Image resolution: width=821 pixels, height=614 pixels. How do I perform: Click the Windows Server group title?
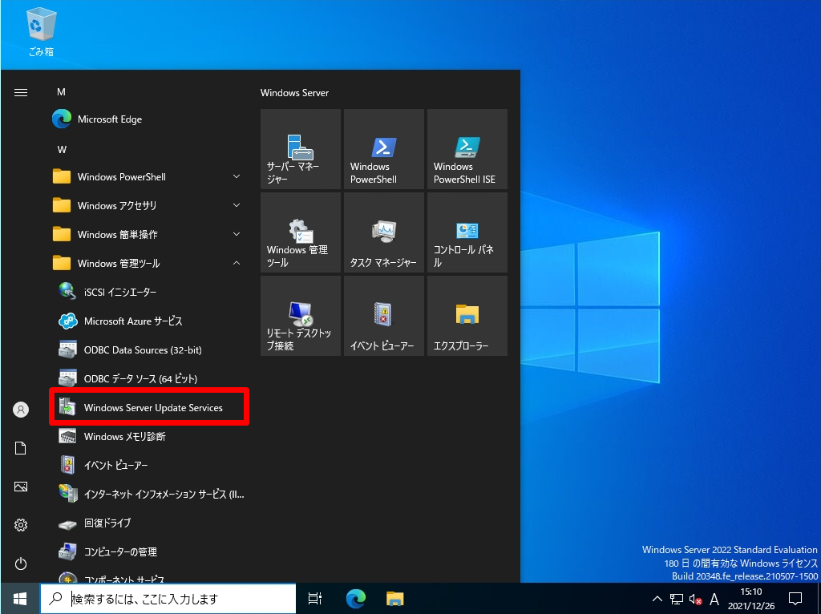pos(295,93)
